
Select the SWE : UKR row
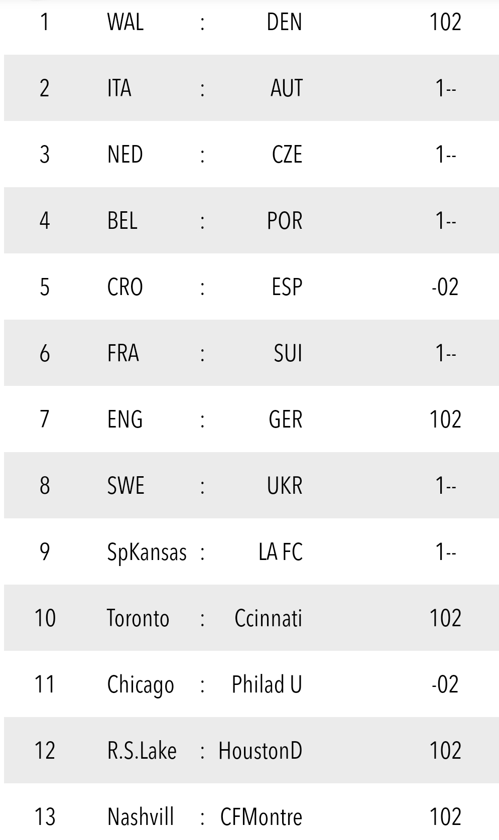click(x=251, y=485)
